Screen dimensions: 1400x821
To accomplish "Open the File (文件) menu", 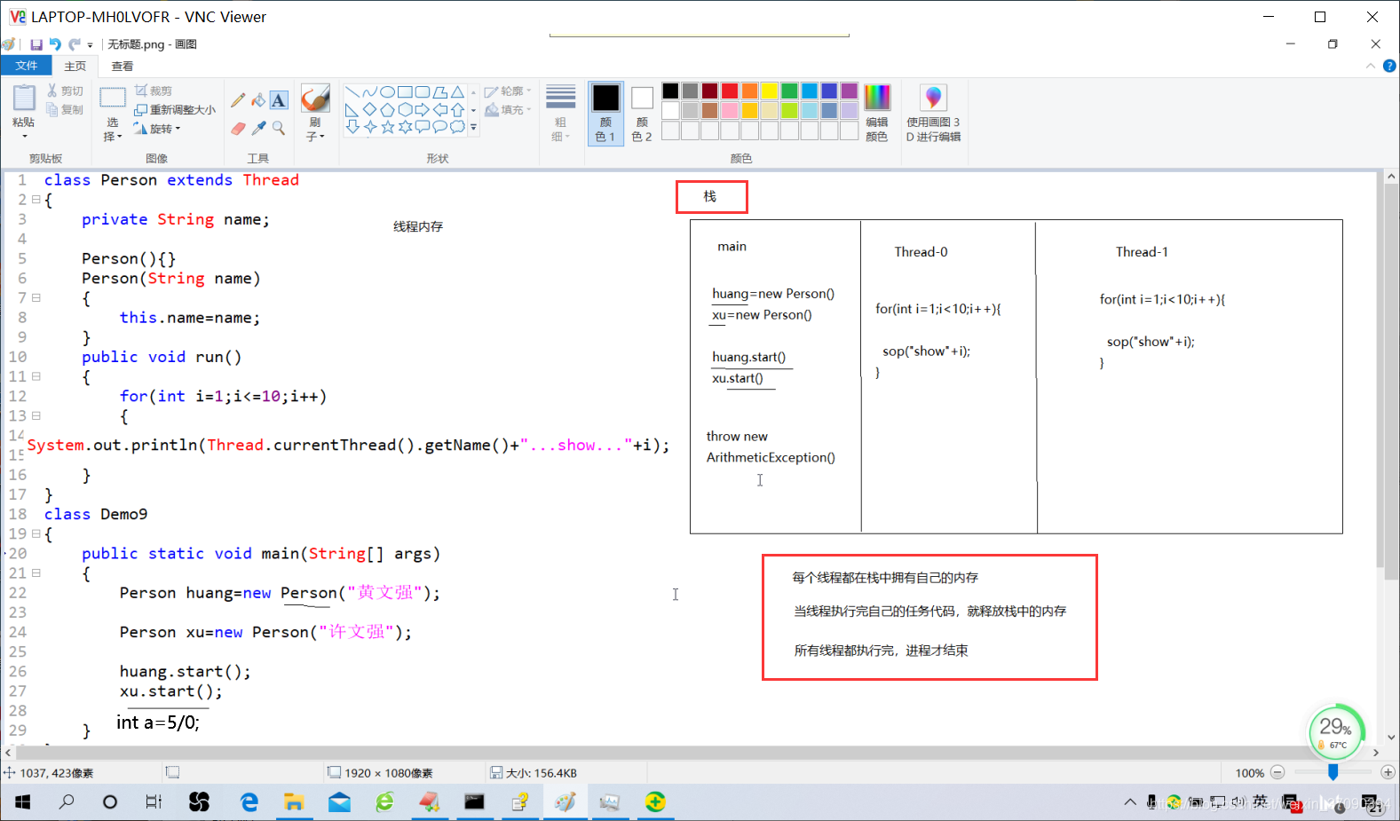I will coord(27,66).
